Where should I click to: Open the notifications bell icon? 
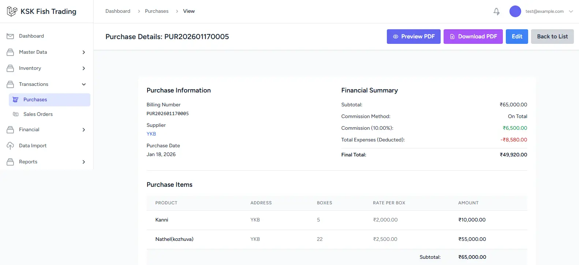tap(496, 11)
